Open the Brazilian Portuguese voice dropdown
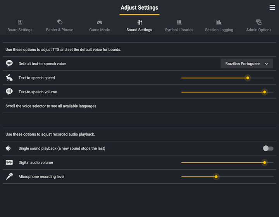 [x=246, y=64]
